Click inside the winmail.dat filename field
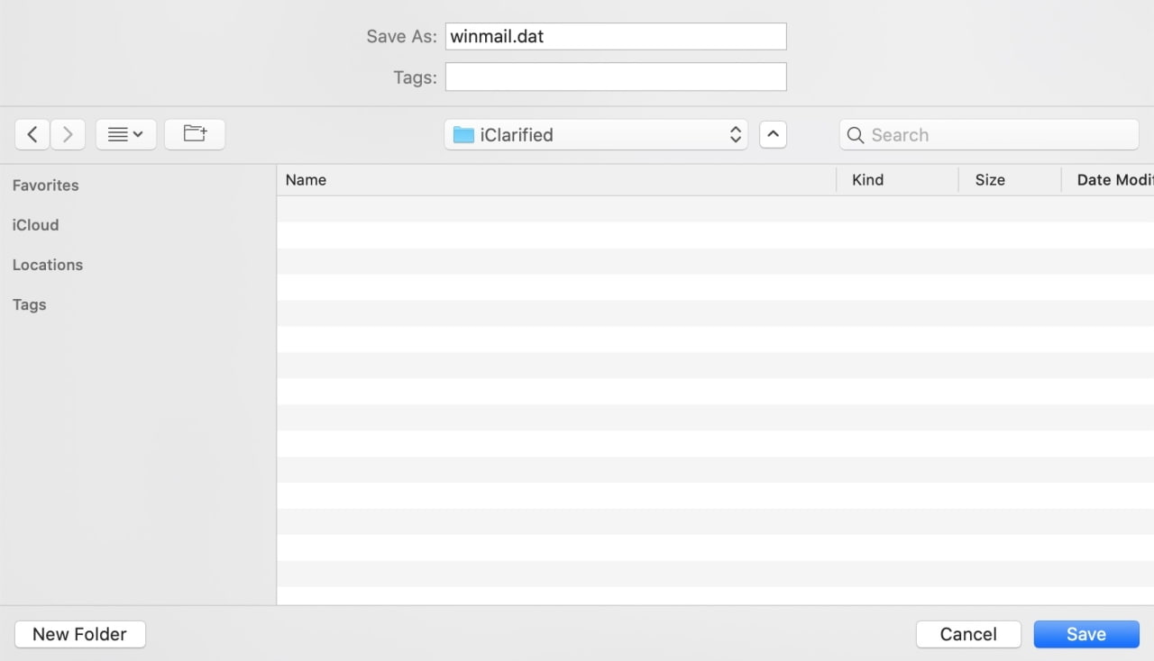 [x=616, y=36]
